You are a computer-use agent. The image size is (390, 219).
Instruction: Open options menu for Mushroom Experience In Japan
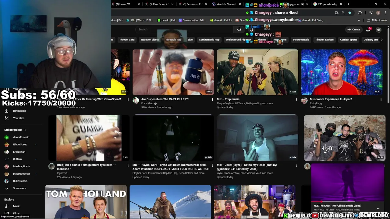[x=381, y=99]
